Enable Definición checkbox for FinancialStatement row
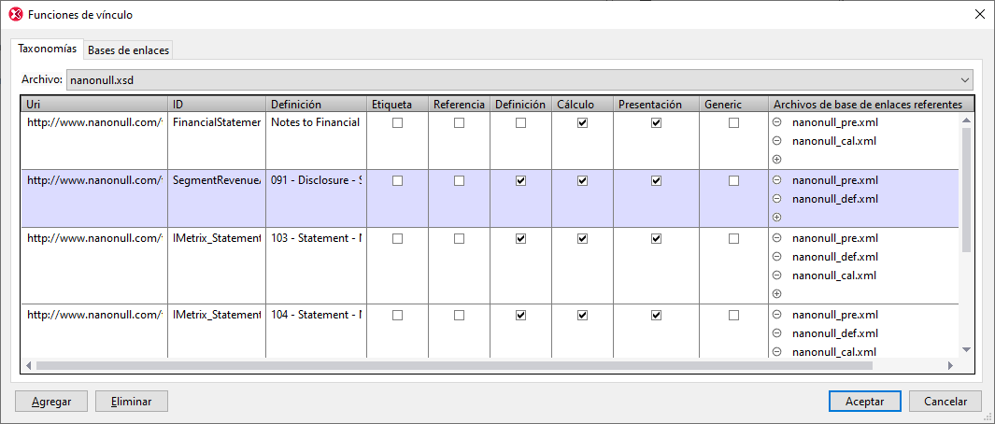 click(x=520, y=122)
